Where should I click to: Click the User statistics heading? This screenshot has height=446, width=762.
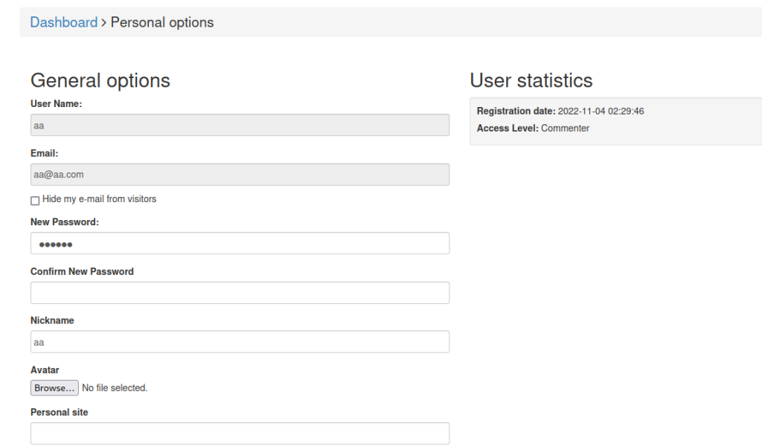click(x=531, y=80)
